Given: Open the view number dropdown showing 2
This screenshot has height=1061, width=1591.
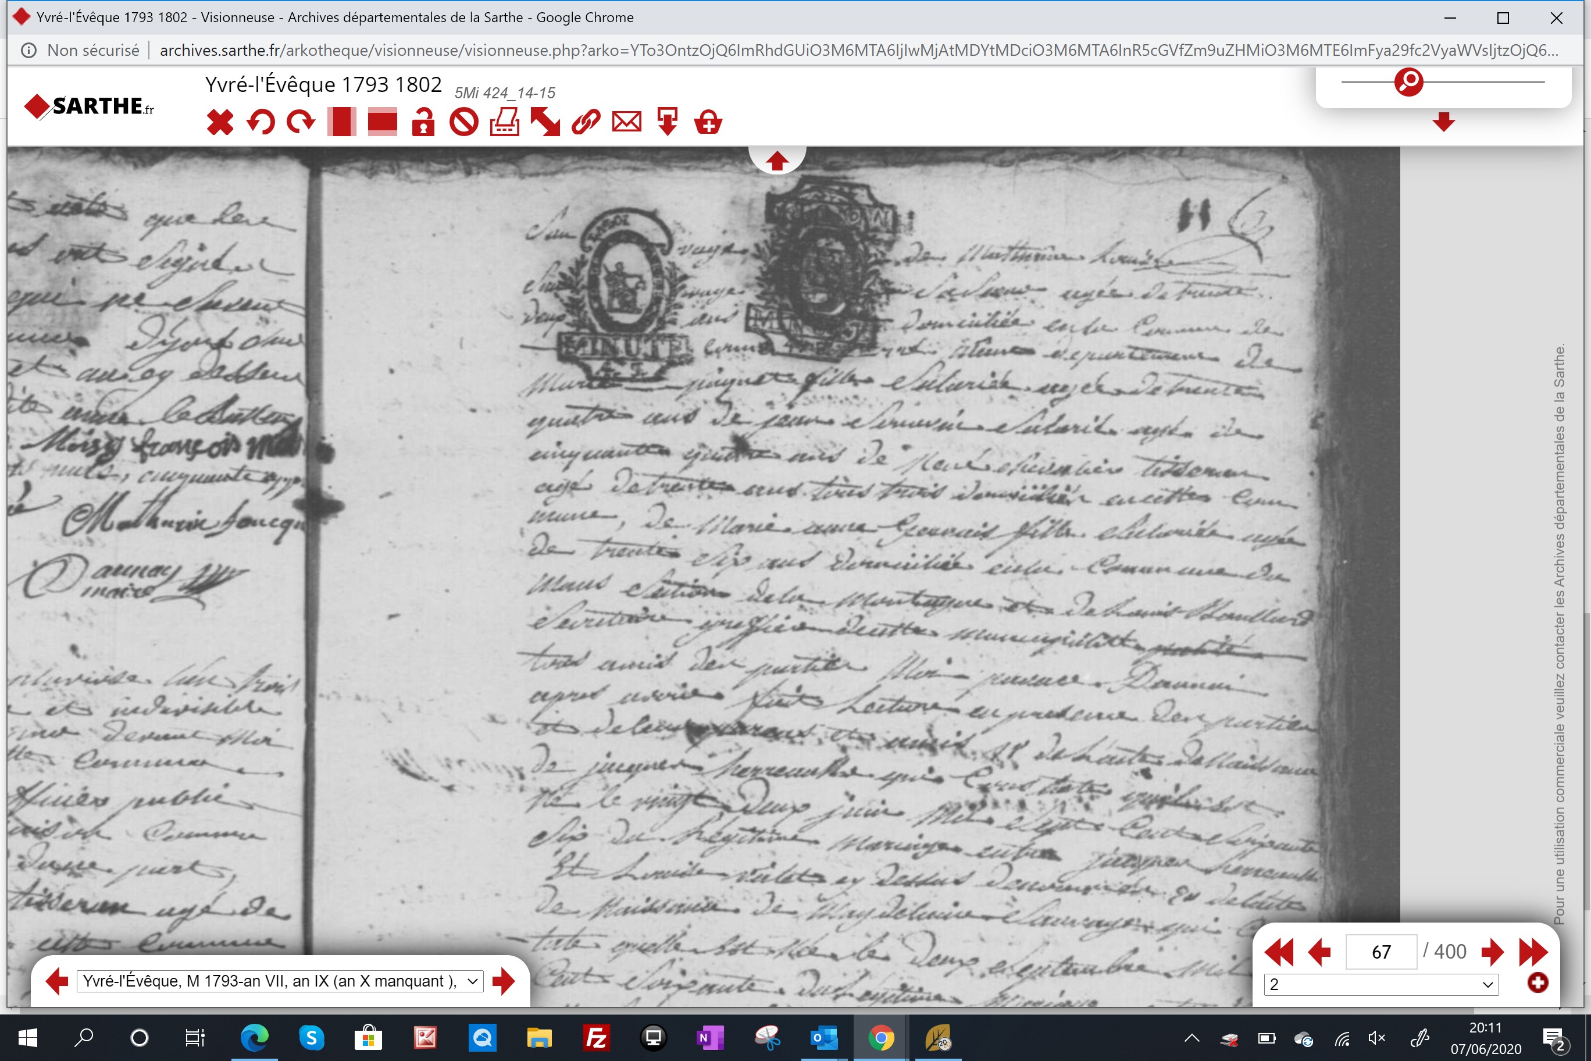Looking at the screenshot, I should [x=1381, y=985].
